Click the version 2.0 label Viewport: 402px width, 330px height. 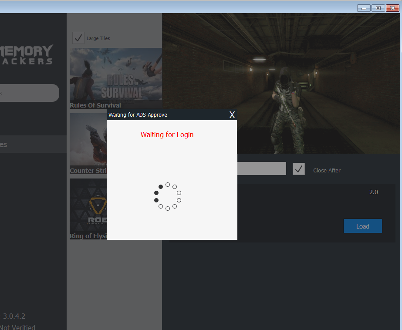pos(374,192)
